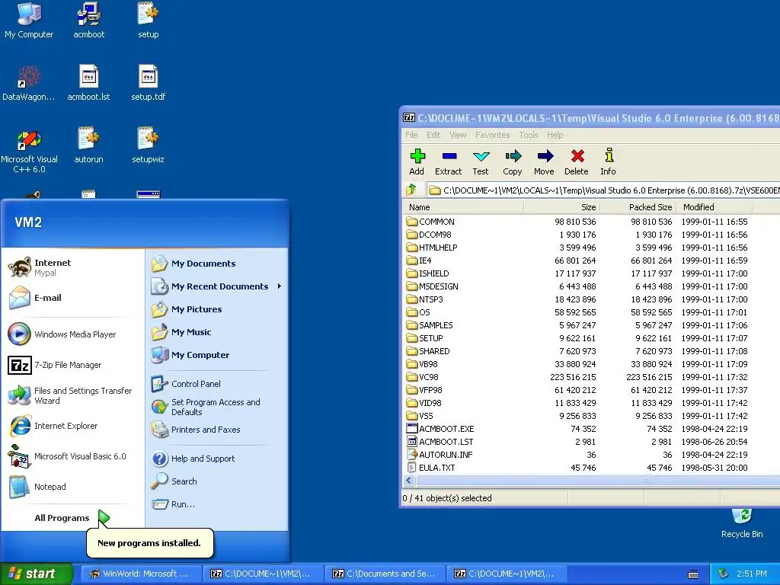Select Microsoft Visual C++ 6.0 desktop shortcut
The width and height of the screenshot is (780, 585).
coord(29,151)
